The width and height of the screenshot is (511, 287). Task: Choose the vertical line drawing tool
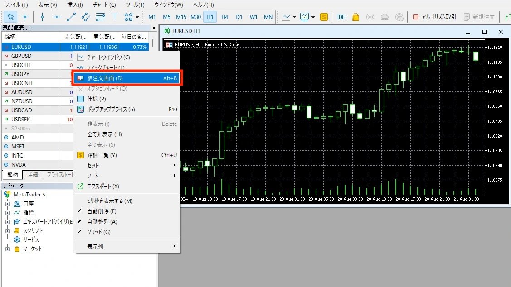pos(42,17)
